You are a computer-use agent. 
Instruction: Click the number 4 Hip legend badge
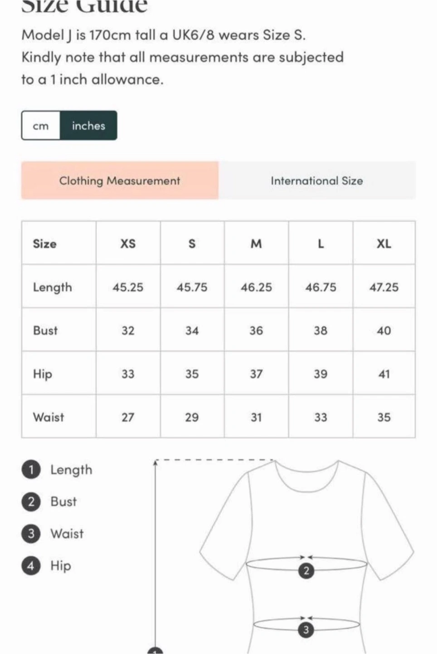(31, 565)
